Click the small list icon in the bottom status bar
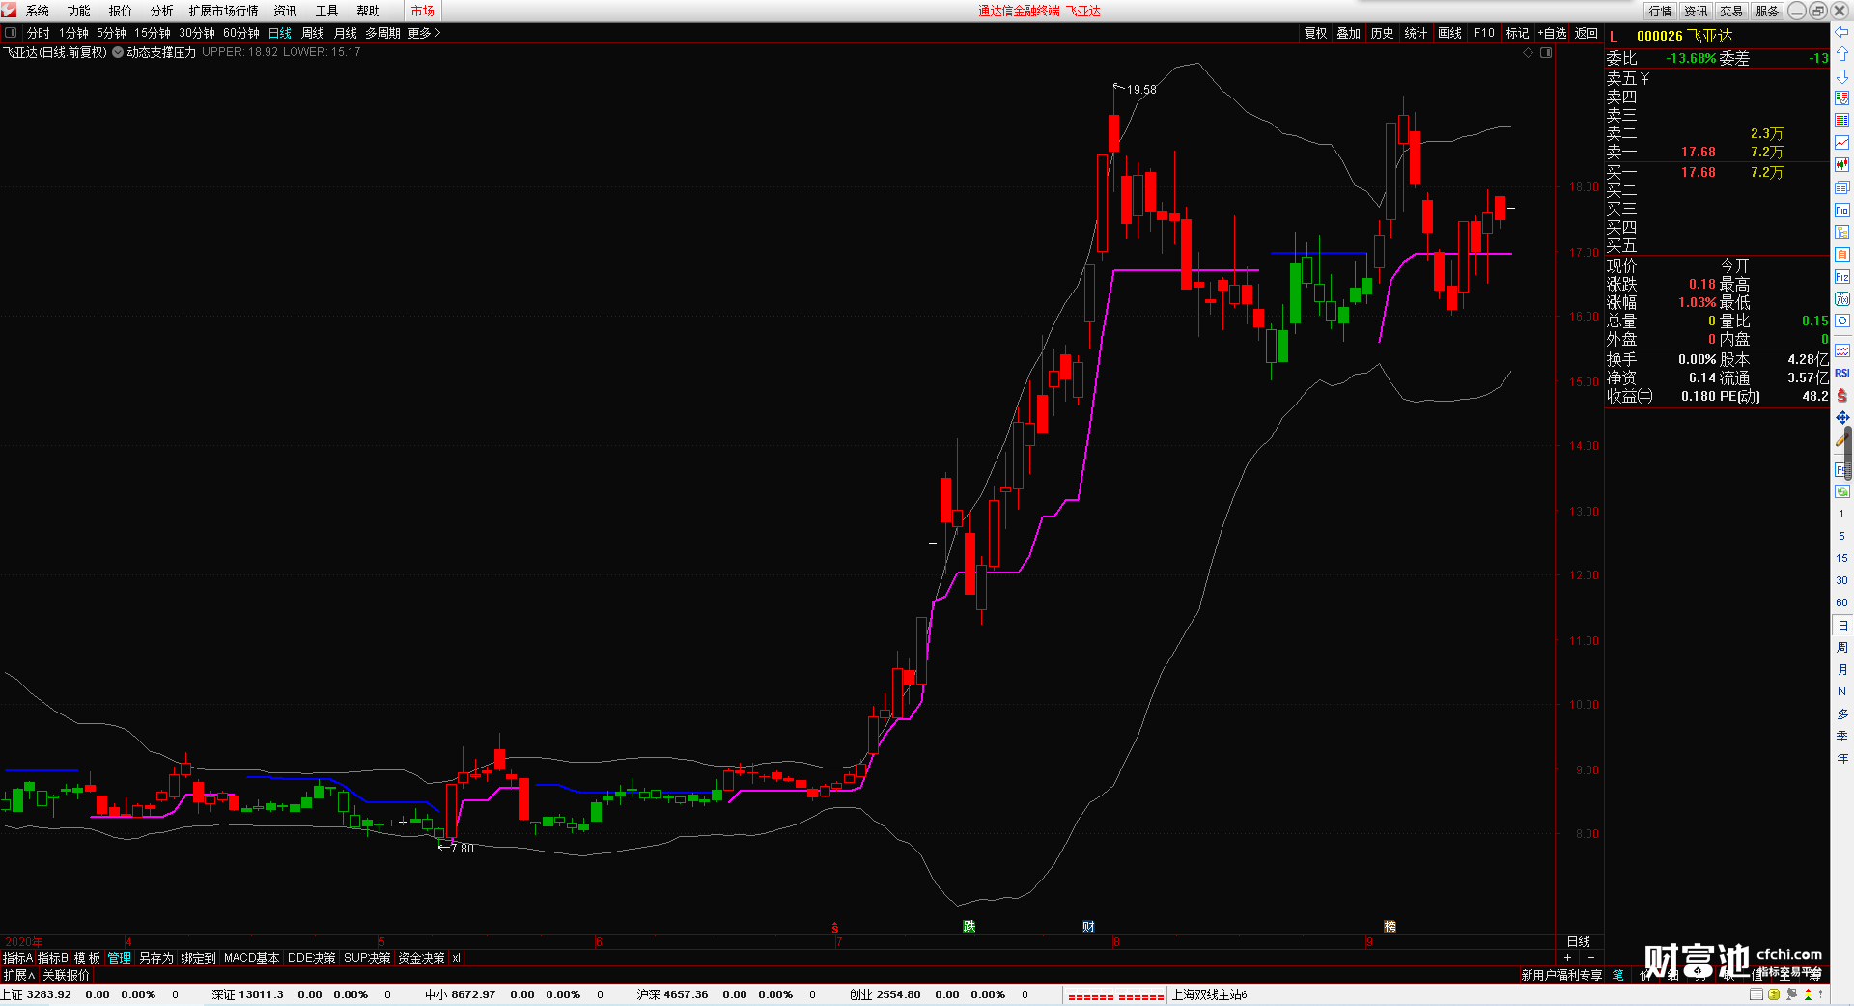 (1756, 994)
